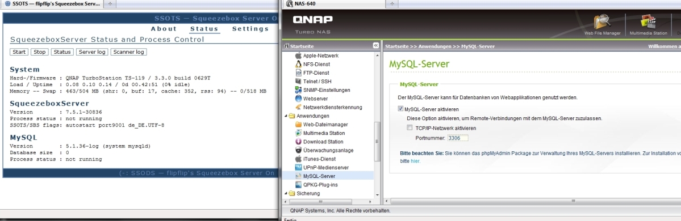Click the 'MySQL' section heading in SSOTS
This screenshot has width=681, height=221.
23,137
